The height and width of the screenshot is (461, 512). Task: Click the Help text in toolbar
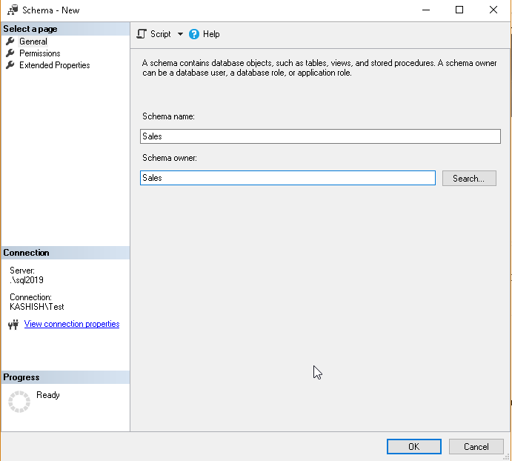[x=211, y=34]
